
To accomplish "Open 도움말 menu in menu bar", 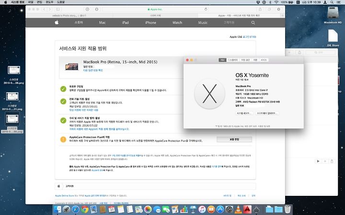I will coord(61,2).
